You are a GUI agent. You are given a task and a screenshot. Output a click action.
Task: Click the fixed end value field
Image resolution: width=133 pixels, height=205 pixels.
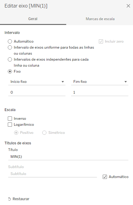pyautogui.click(x=100, y=92)
